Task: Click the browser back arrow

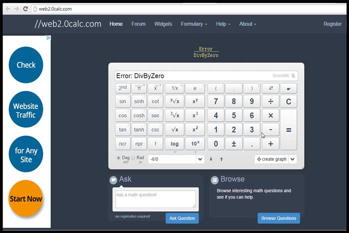Action: (x=8, y=9)
